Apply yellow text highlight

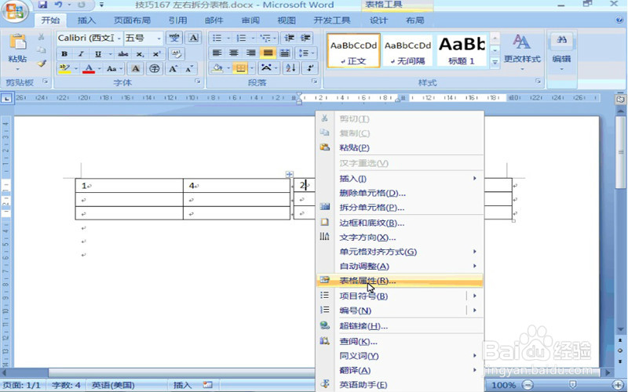pos(64,69)
